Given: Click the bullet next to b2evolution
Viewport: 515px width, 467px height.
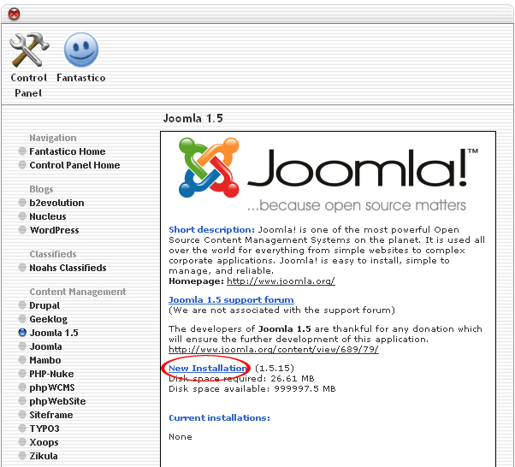Looking at the screenshot, I should [x=22, y=203].
